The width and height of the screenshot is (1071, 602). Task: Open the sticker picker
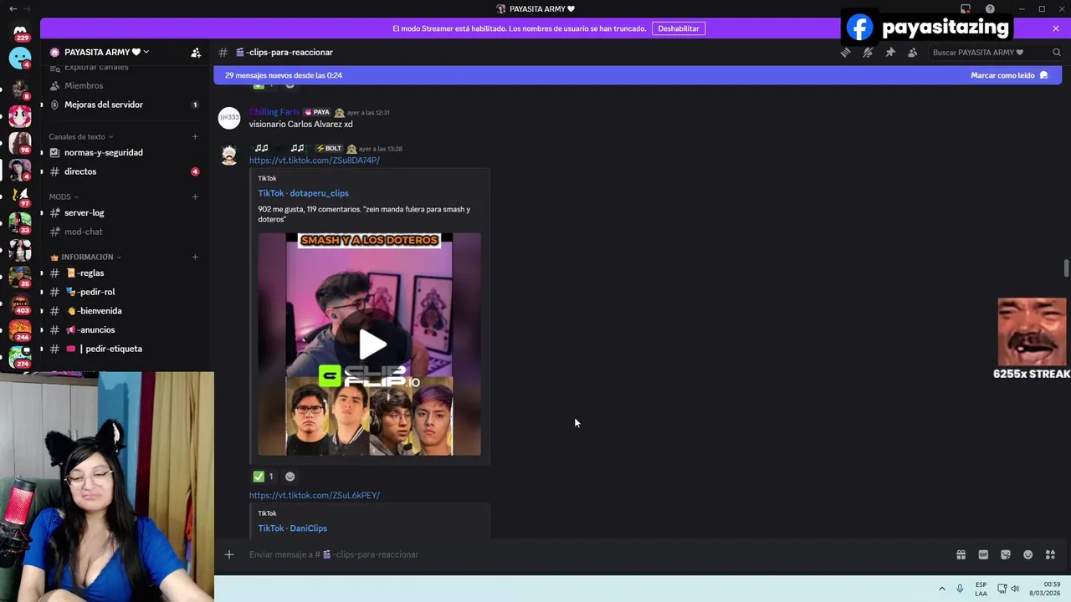point(1006,554)
